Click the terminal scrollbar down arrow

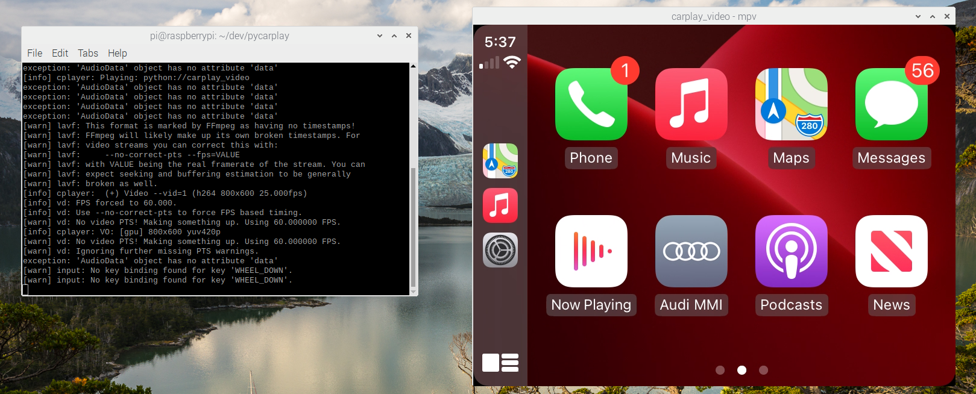coord(413,292)
